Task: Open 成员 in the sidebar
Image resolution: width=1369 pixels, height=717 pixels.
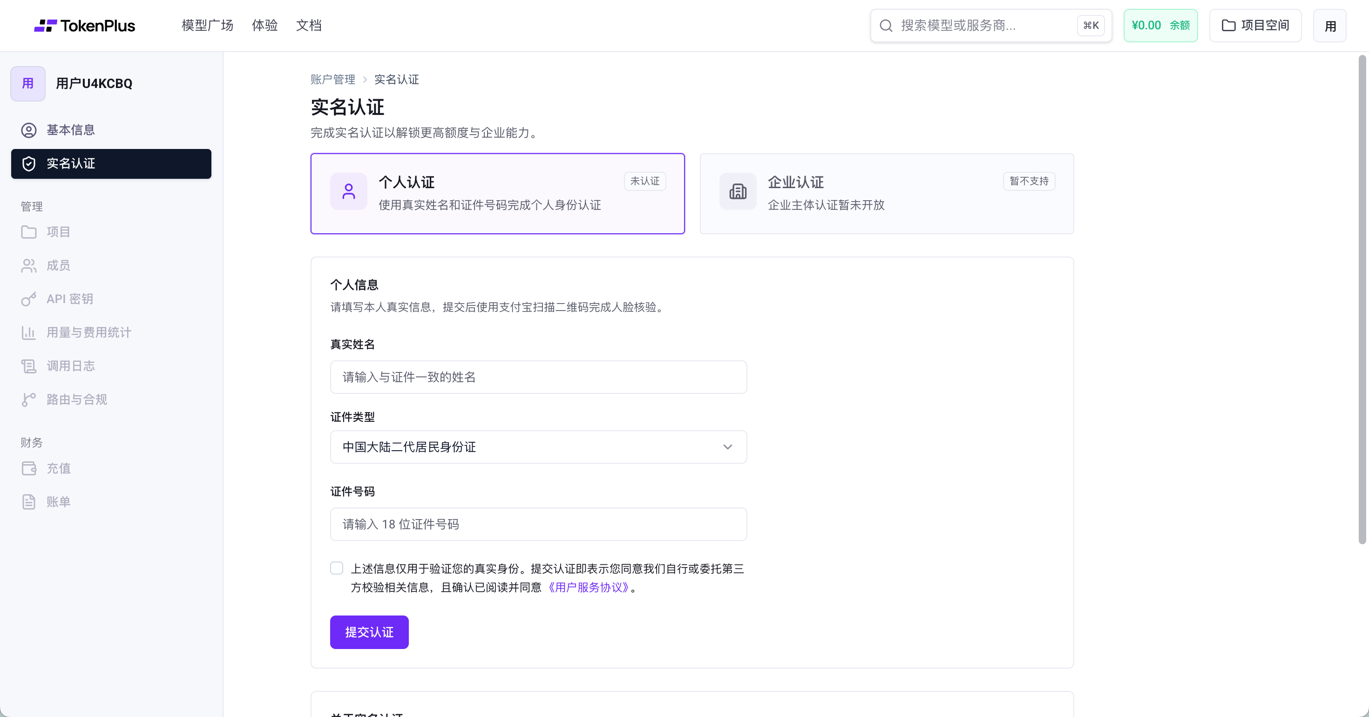Action: click(x=111, y=266)
